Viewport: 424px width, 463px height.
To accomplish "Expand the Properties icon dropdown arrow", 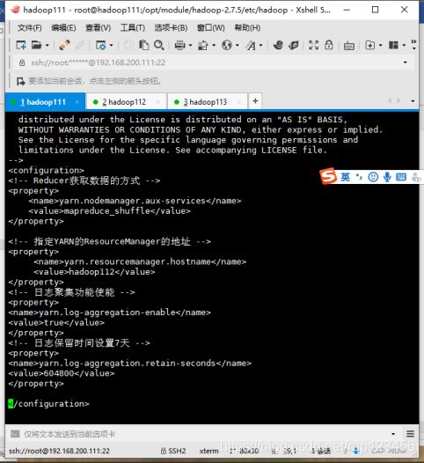I will pos(111,46).
